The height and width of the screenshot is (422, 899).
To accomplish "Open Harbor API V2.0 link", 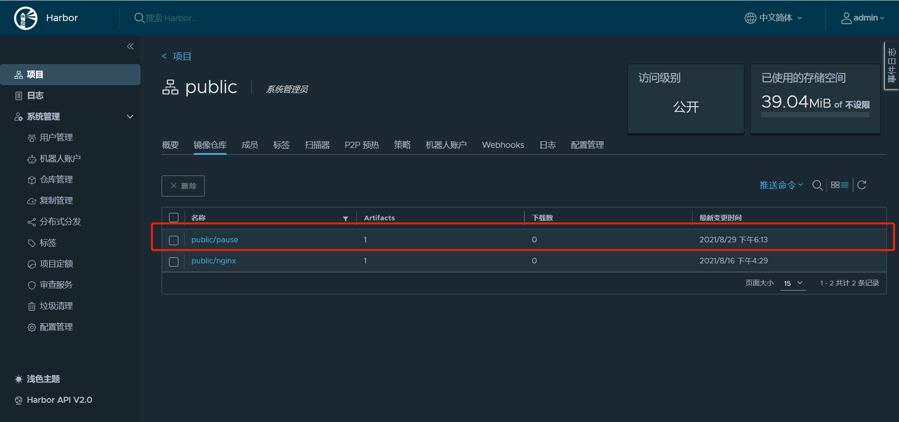I will (59, 400).
